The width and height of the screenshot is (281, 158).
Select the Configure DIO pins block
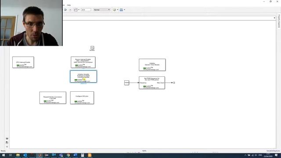click(x=82, y=98)
